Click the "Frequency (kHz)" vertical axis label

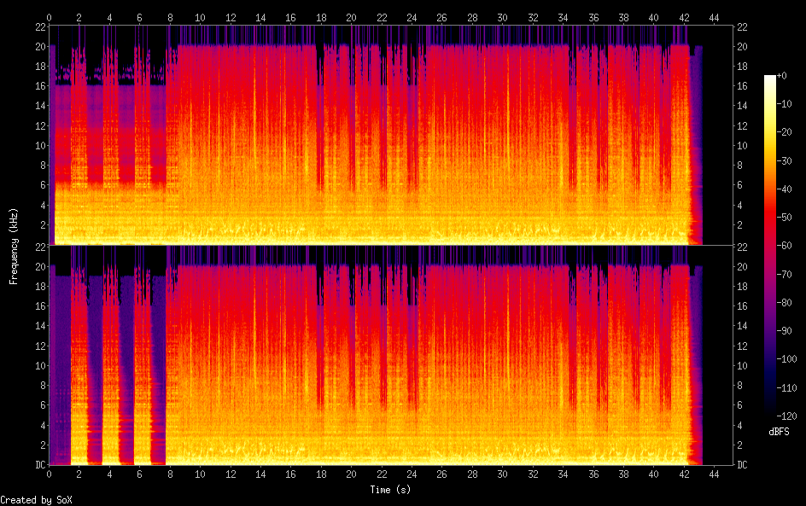pyautogui.click(x=14, y=246)
